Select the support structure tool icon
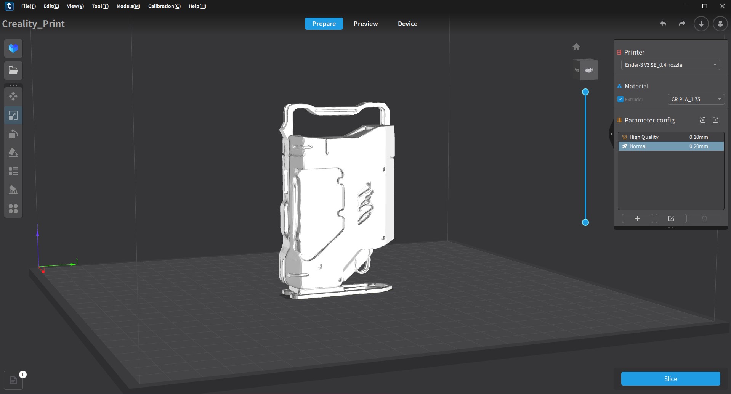731x394 pixels. click(x=13, y=190)
